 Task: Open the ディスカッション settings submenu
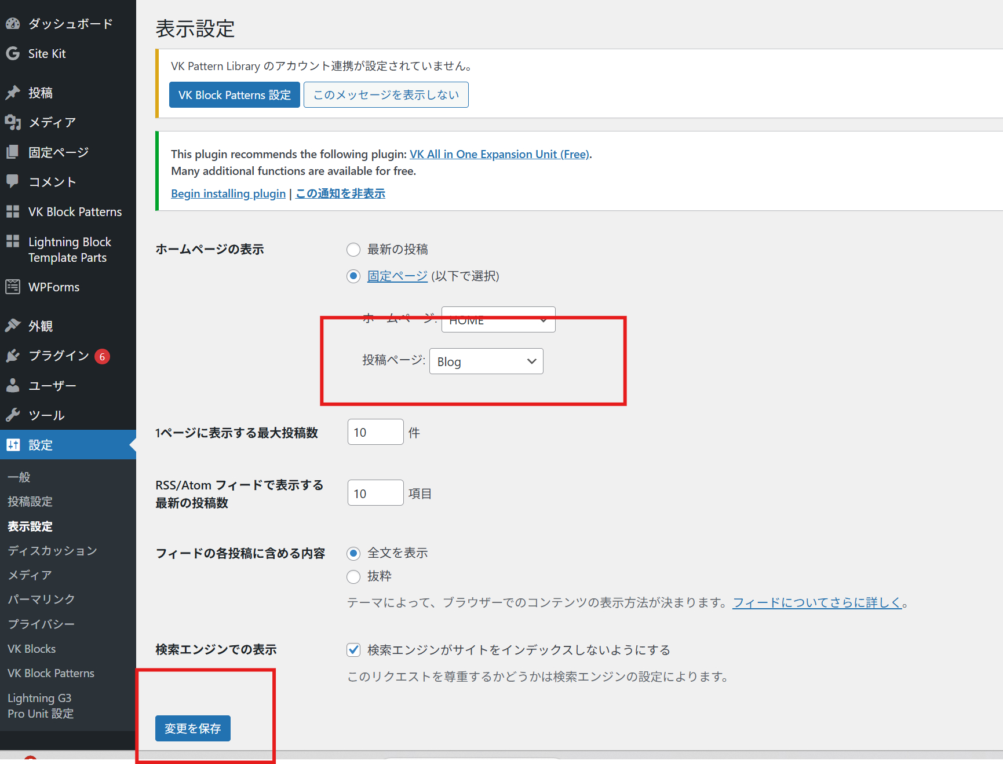(x=52, y=550)
